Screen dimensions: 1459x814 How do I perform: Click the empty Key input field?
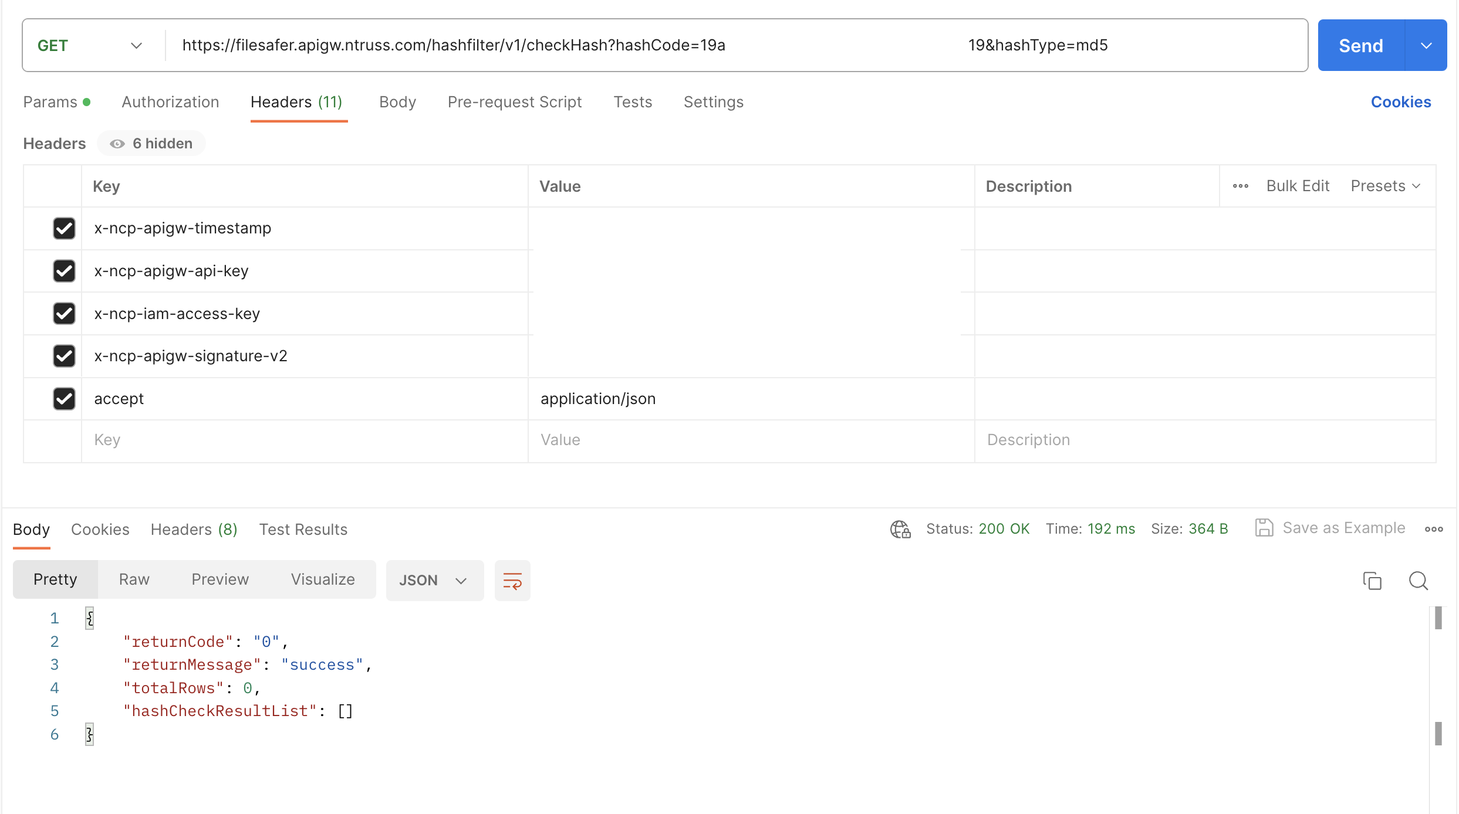303,440
